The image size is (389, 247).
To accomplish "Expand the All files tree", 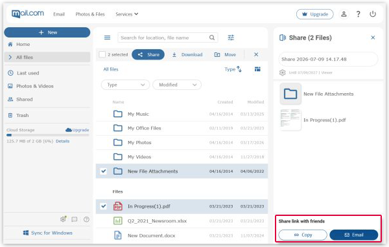I will (x=10, y=57).
